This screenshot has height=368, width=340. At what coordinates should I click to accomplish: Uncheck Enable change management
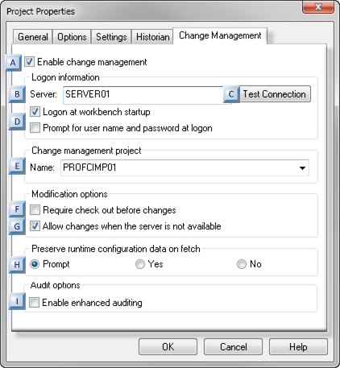tap(29, 62)
